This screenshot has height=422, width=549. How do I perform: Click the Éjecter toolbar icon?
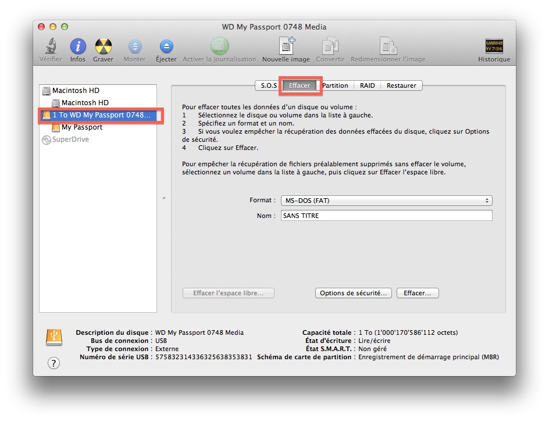pos(166,47)
